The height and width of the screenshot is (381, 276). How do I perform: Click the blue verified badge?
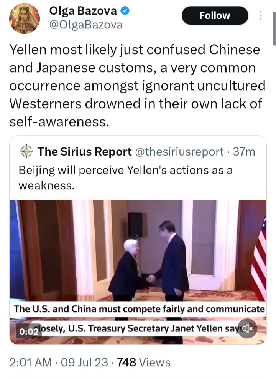(x=125, y=11)
